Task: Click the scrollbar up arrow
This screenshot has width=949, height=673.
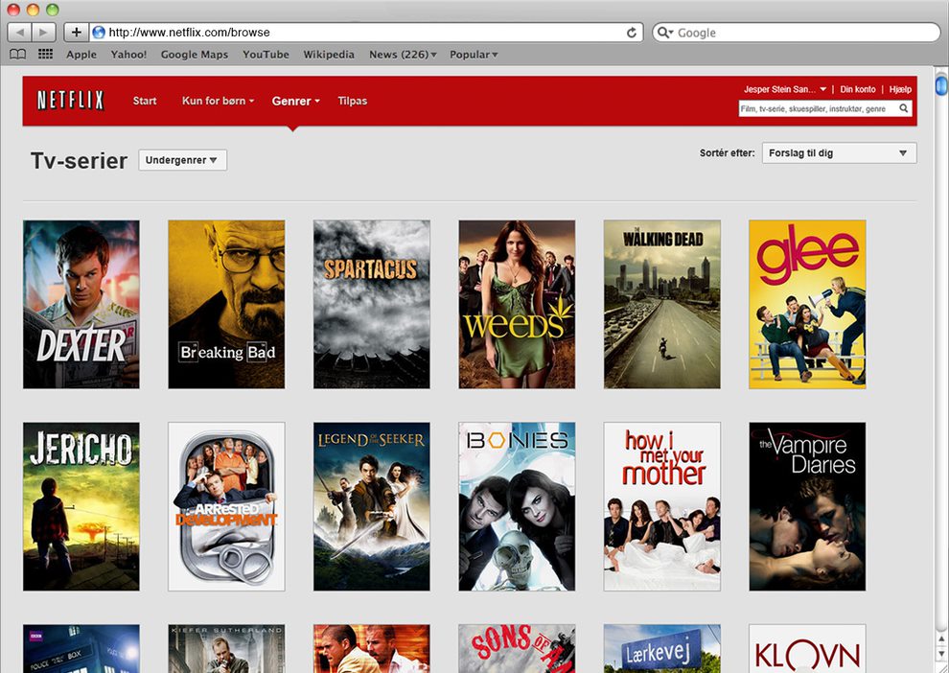Action: click(x=941, y=638)
